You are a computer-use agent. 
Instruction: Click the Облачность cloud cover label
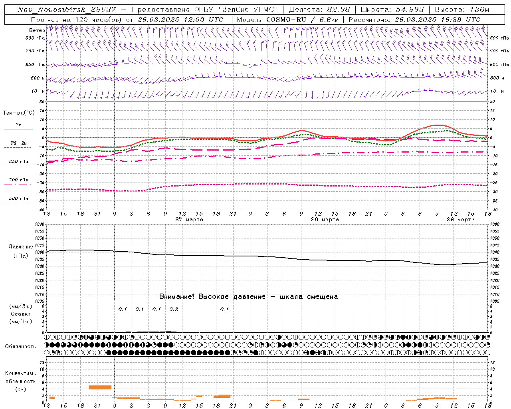[x=20, y=347]
